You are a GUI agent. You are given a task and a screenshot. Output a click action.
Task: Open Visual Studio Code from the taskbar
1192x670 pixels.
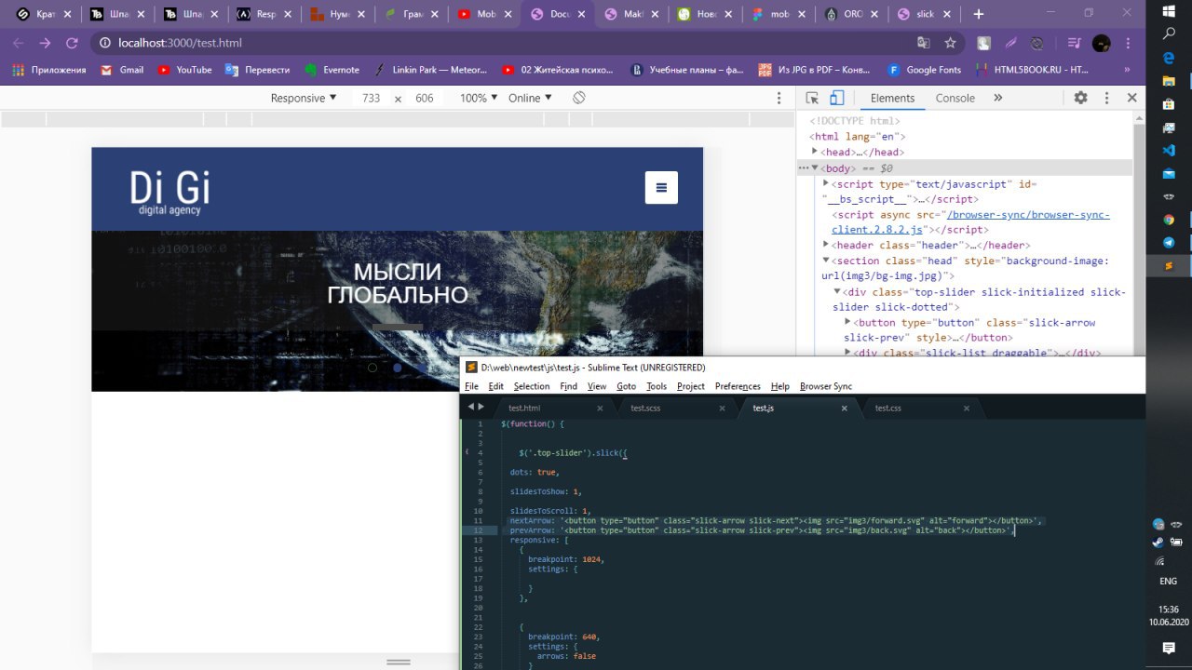(1169, 150)
